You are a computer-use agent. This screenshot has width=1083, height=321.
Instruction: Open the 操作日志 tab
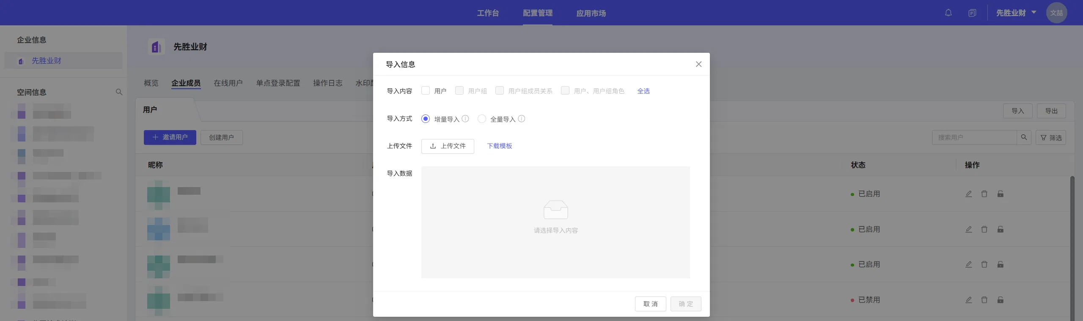point(328,83)
